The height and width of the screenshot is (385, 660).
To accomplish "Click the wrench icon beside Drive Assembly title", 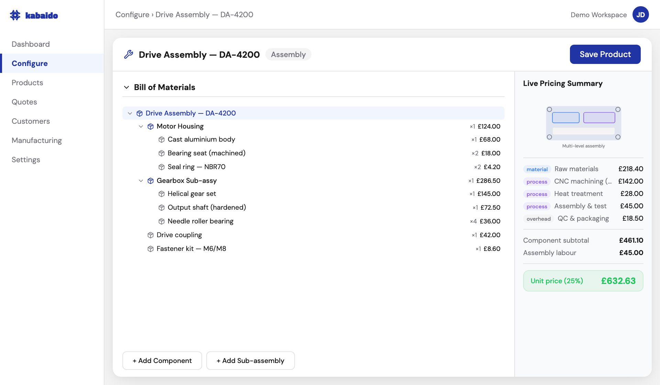I will tap(129, 54).
